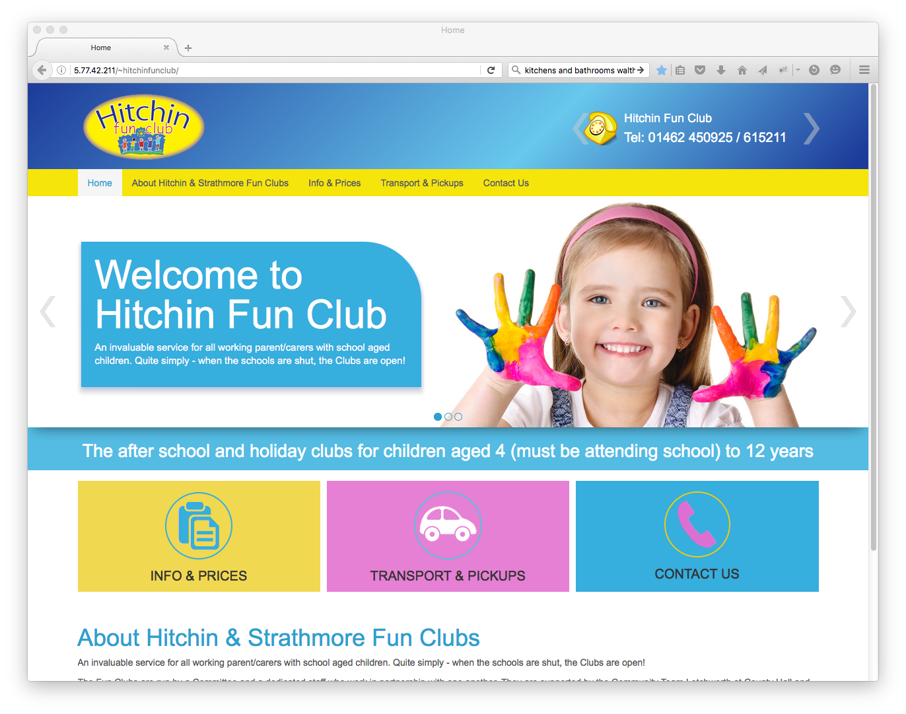
Task: Click the paper plane send icon
Action: click(x=763, y=70)
